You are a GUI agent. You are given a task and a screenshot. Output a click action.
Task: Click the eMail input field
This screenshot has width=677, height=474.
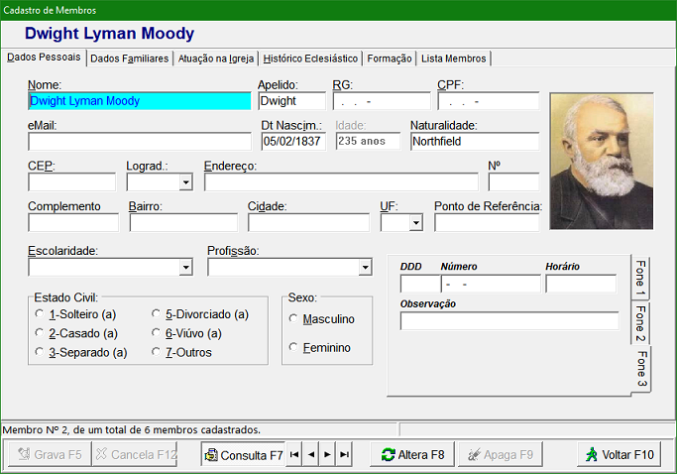click(140, 141)
